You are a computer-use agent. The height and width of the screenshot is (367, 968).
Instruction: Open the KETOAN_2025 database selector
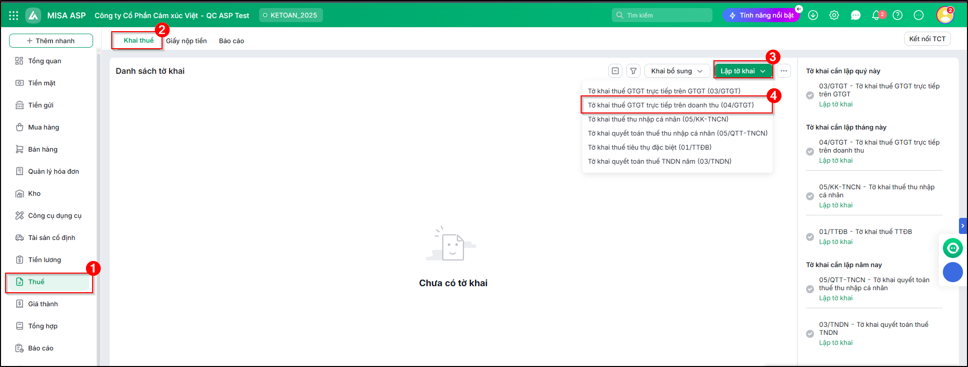291,15
